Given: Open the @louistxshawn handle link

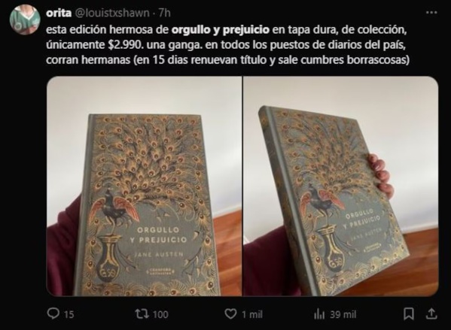Looking at the screenshot, I should [112, 13].
